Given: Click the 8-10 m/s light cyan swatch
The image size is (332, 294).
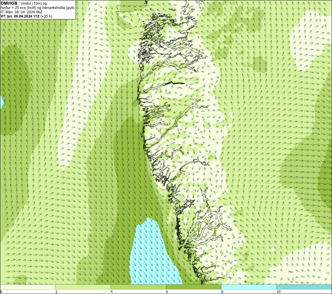Looking at the screenshot, I should [x=249, y=287].
